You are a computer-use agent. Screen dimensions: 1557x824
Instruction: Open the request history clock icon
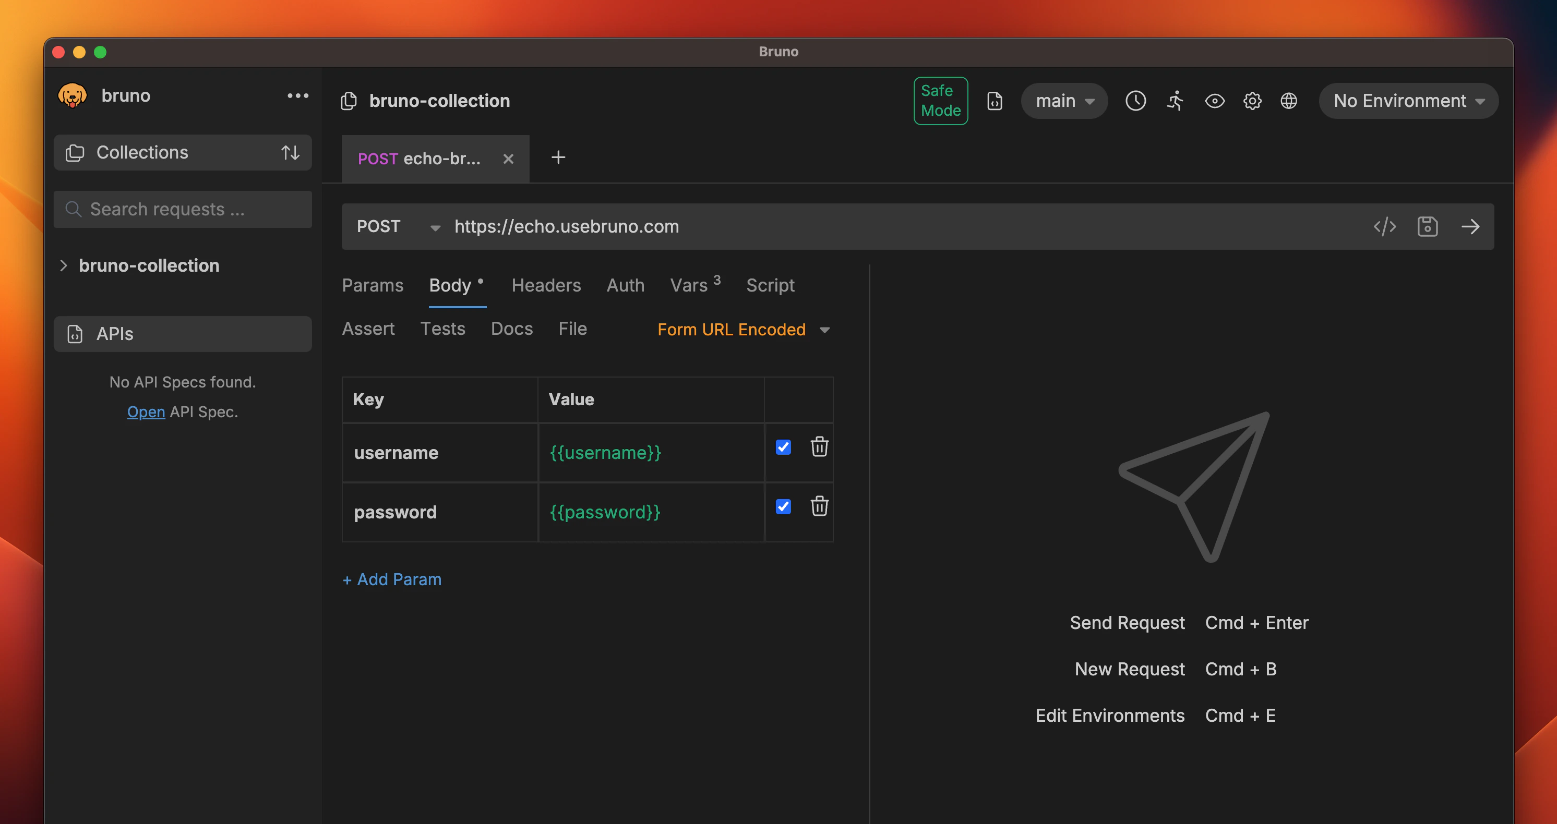(x=1136, y=101)
